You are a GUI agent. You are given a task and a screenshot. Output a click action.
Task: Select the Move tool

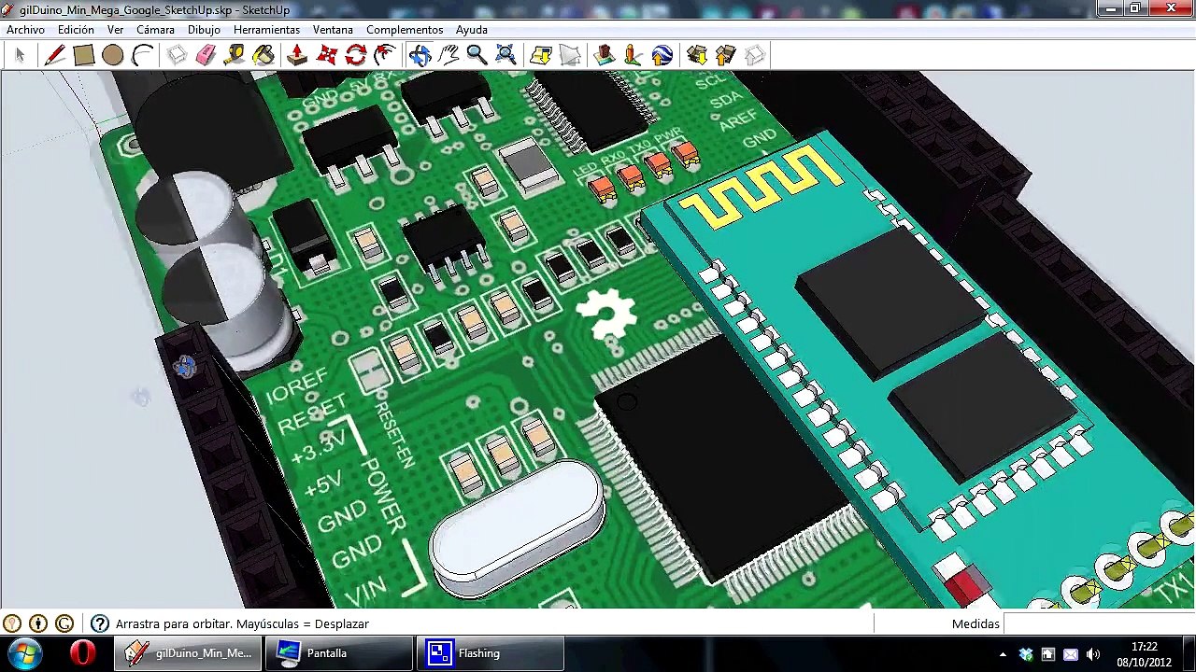(326, 55)
